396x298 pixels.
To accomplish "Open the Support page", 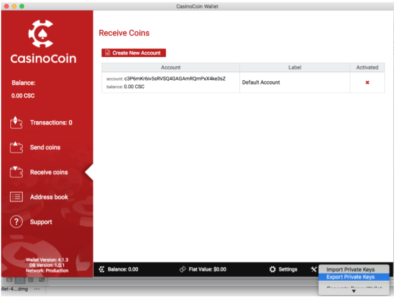I will [x=41, y=222].
